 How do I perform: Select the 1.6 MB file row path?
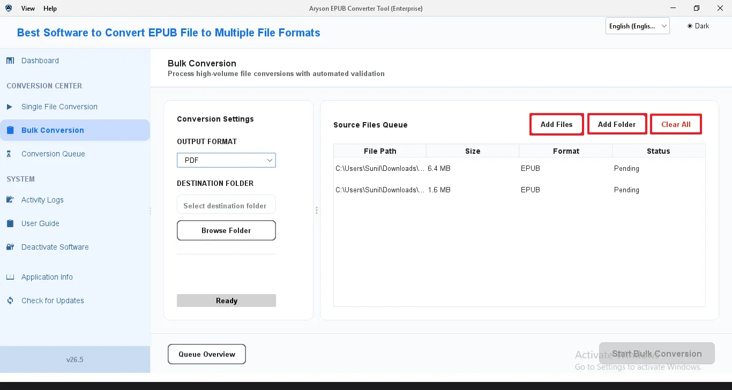pos(380,190)
